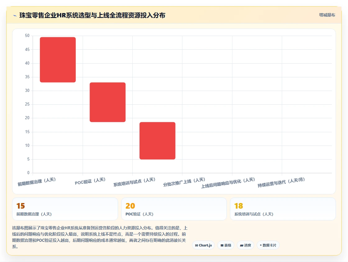The width and height of the screenshot is (348, 262).
Task: Open the data card showing 18
Action: click(x=283, y=209)
